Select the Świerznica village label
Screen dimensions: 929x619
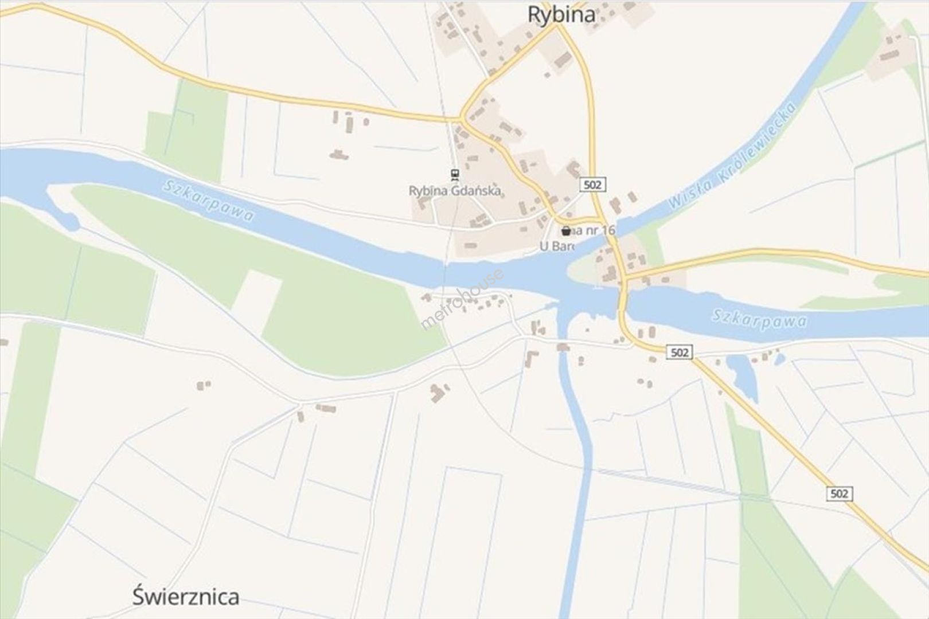tap(186, 596)
